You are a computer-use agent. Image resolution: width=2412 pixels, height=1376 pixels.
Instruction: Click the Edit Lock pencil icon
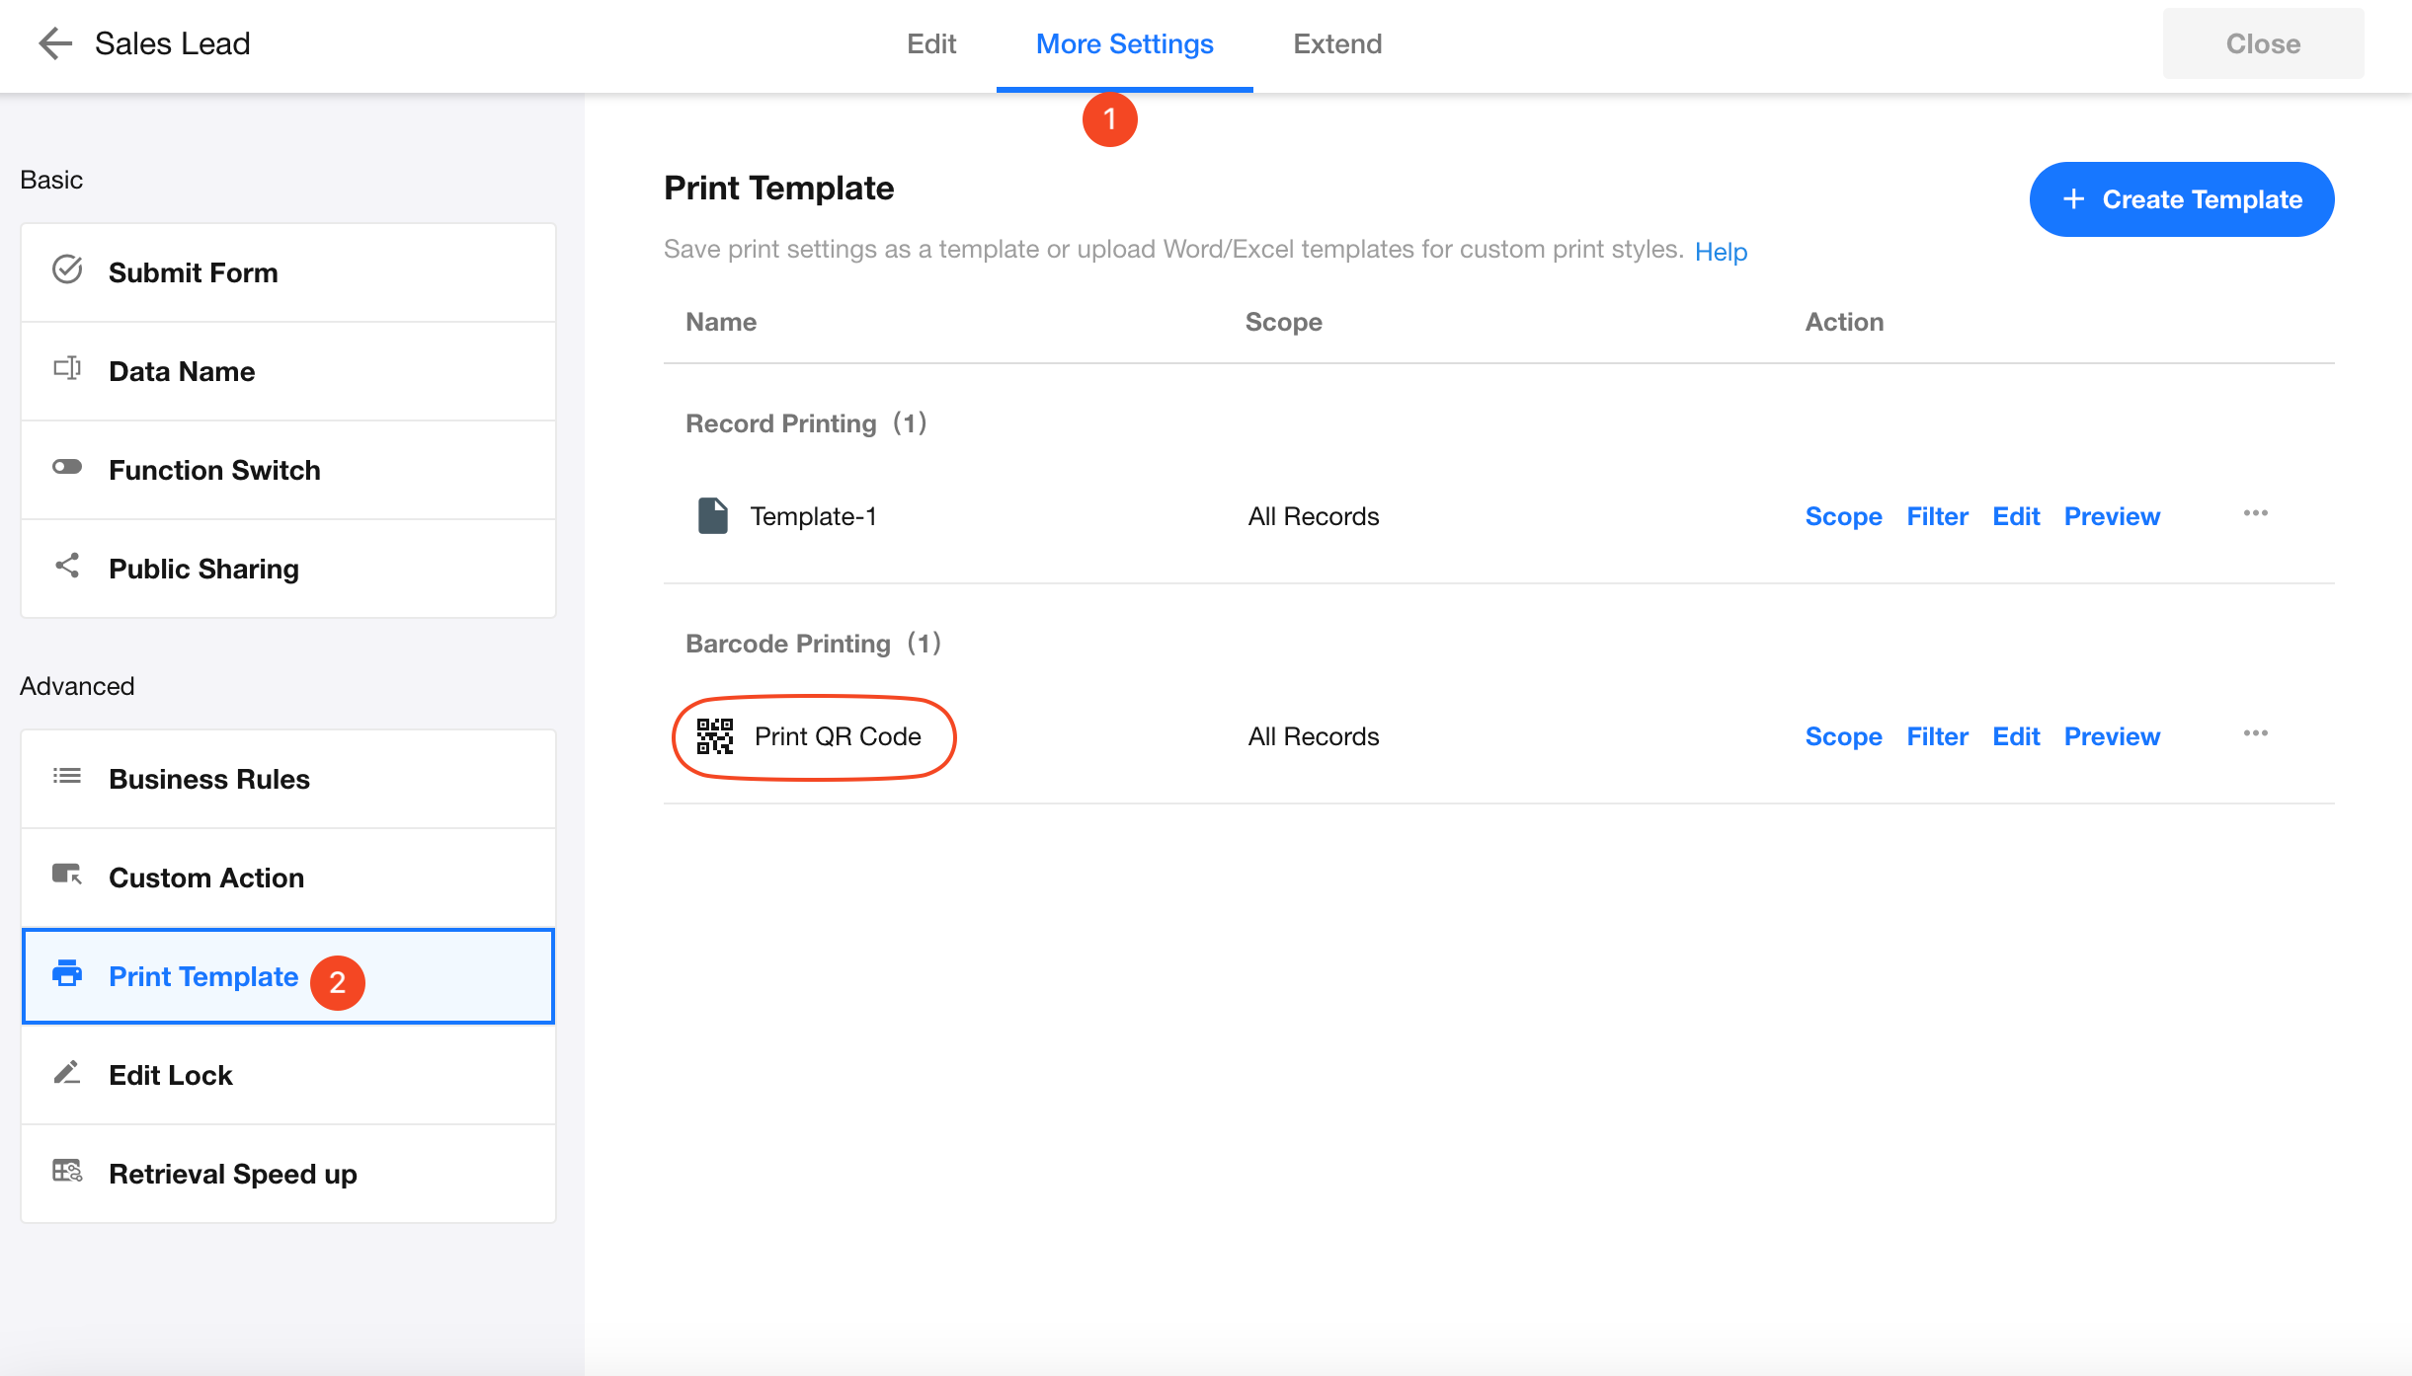click(67, 1073)
